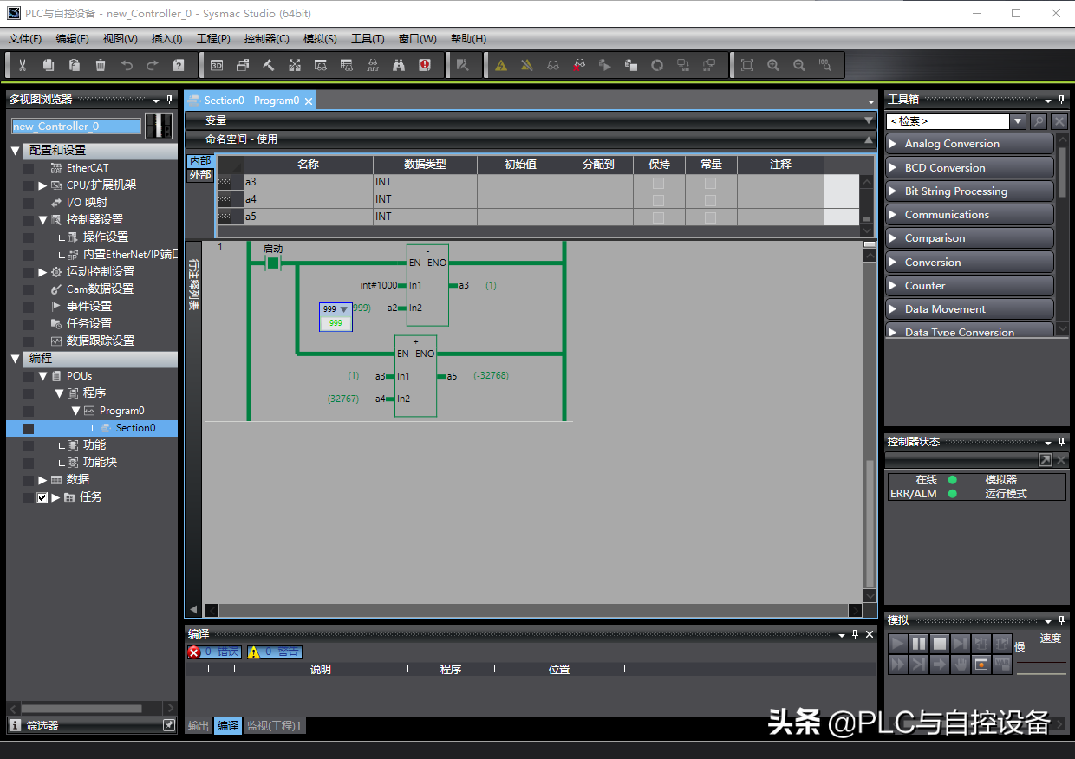
Task: Expand the Analog Conversion toolbox category
Action: 969,144
